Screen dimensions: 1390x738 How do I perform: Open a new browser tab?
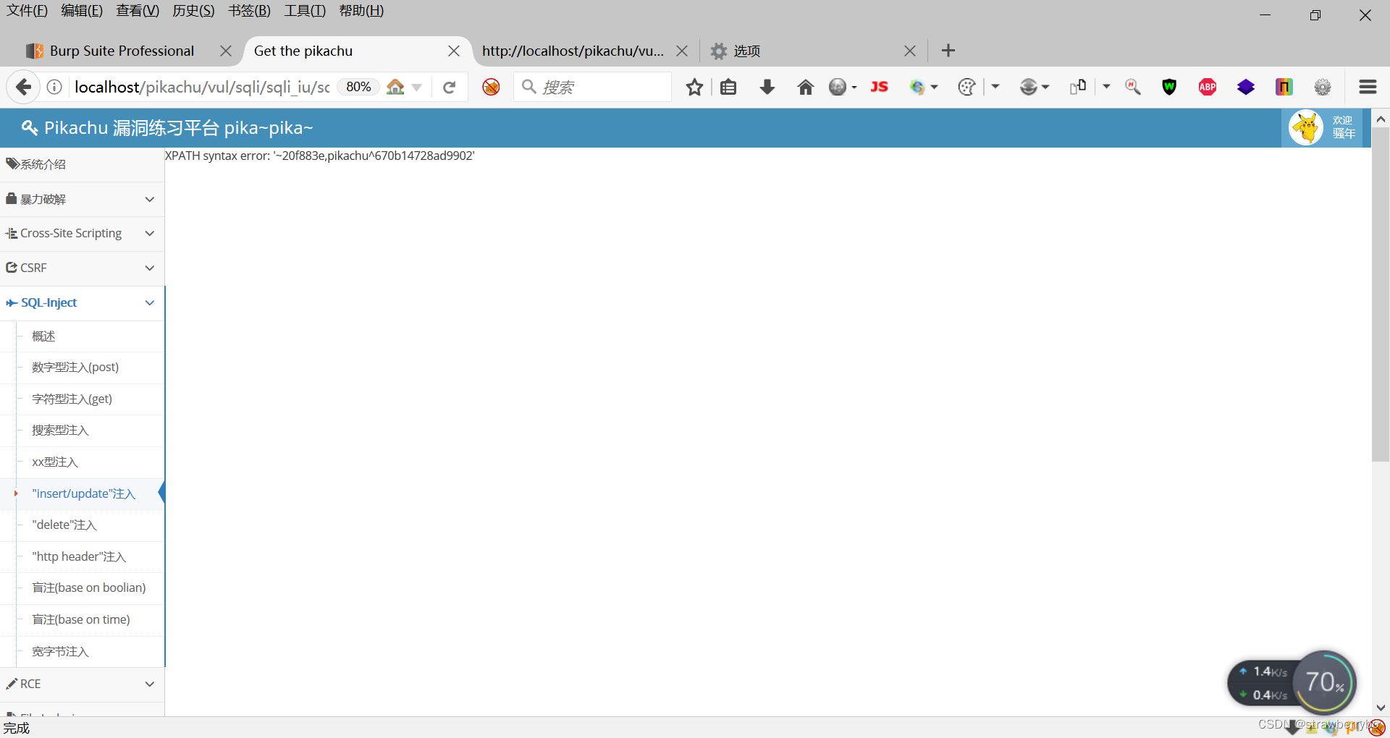pos(948,50)
